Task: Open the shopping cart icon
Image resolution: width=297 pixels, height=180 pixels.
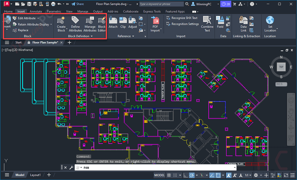Action: pyautogui.click(x=235, y=4)
